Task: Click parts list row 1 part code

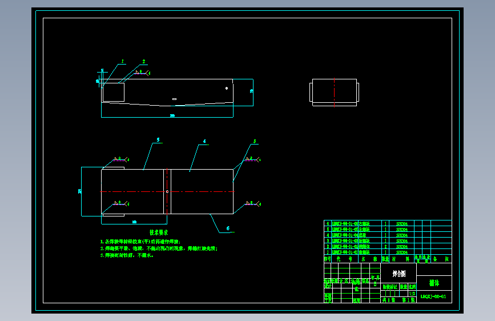Action: 345,252
